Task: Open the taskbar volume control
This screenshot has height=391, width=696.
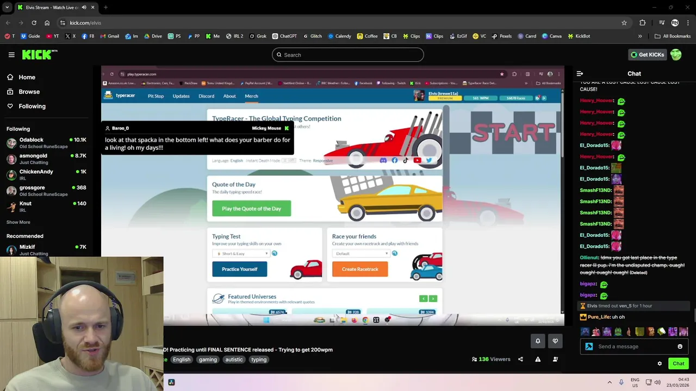Action: point(657,382)
